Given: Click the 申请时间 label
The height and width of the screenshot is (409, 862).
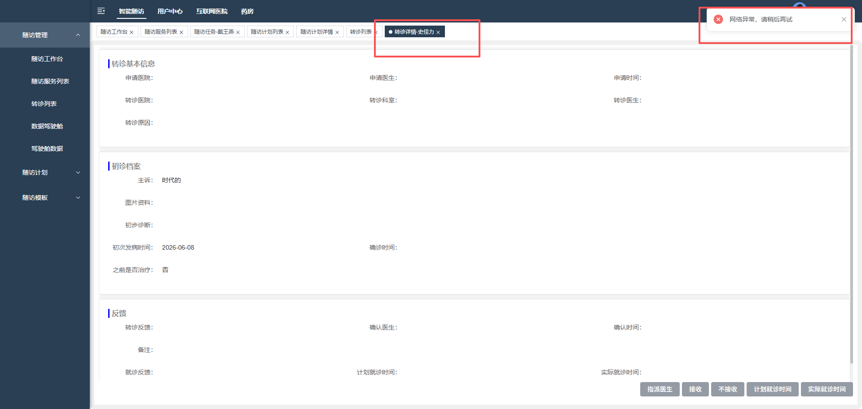Looking at the screenshot, I should coord(628,78).
